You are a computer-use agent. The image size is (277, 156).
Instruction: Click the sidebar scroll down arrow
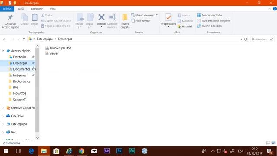point(38,138)
